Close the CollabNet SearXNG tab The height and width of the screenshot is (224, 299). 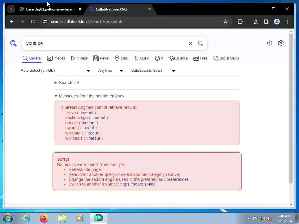click(149, 9)
